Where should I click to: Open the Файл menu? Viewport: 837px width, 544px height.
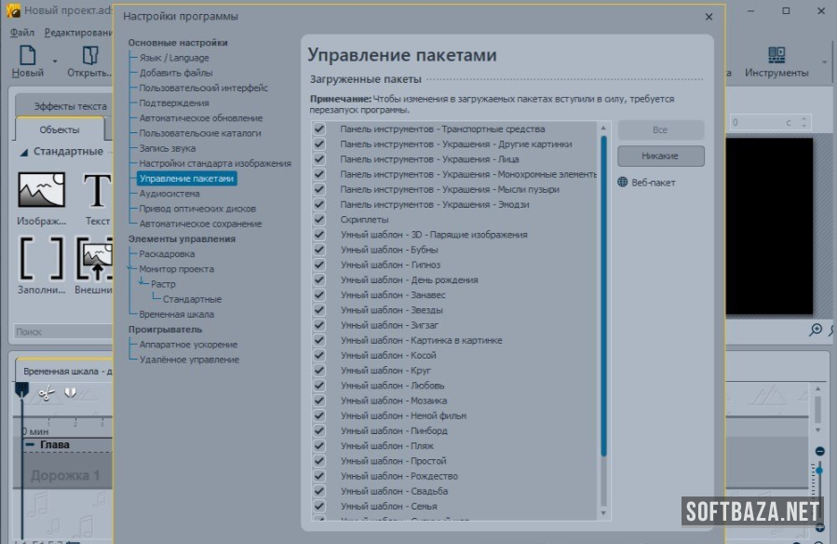[x=22, y=33]
